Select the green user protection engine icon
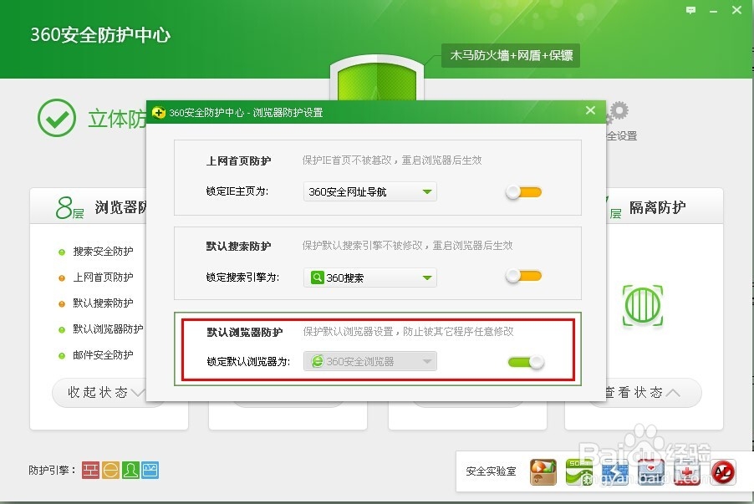Screen dimensions: 754x504 pyautogui.click(x=130, y=470)
